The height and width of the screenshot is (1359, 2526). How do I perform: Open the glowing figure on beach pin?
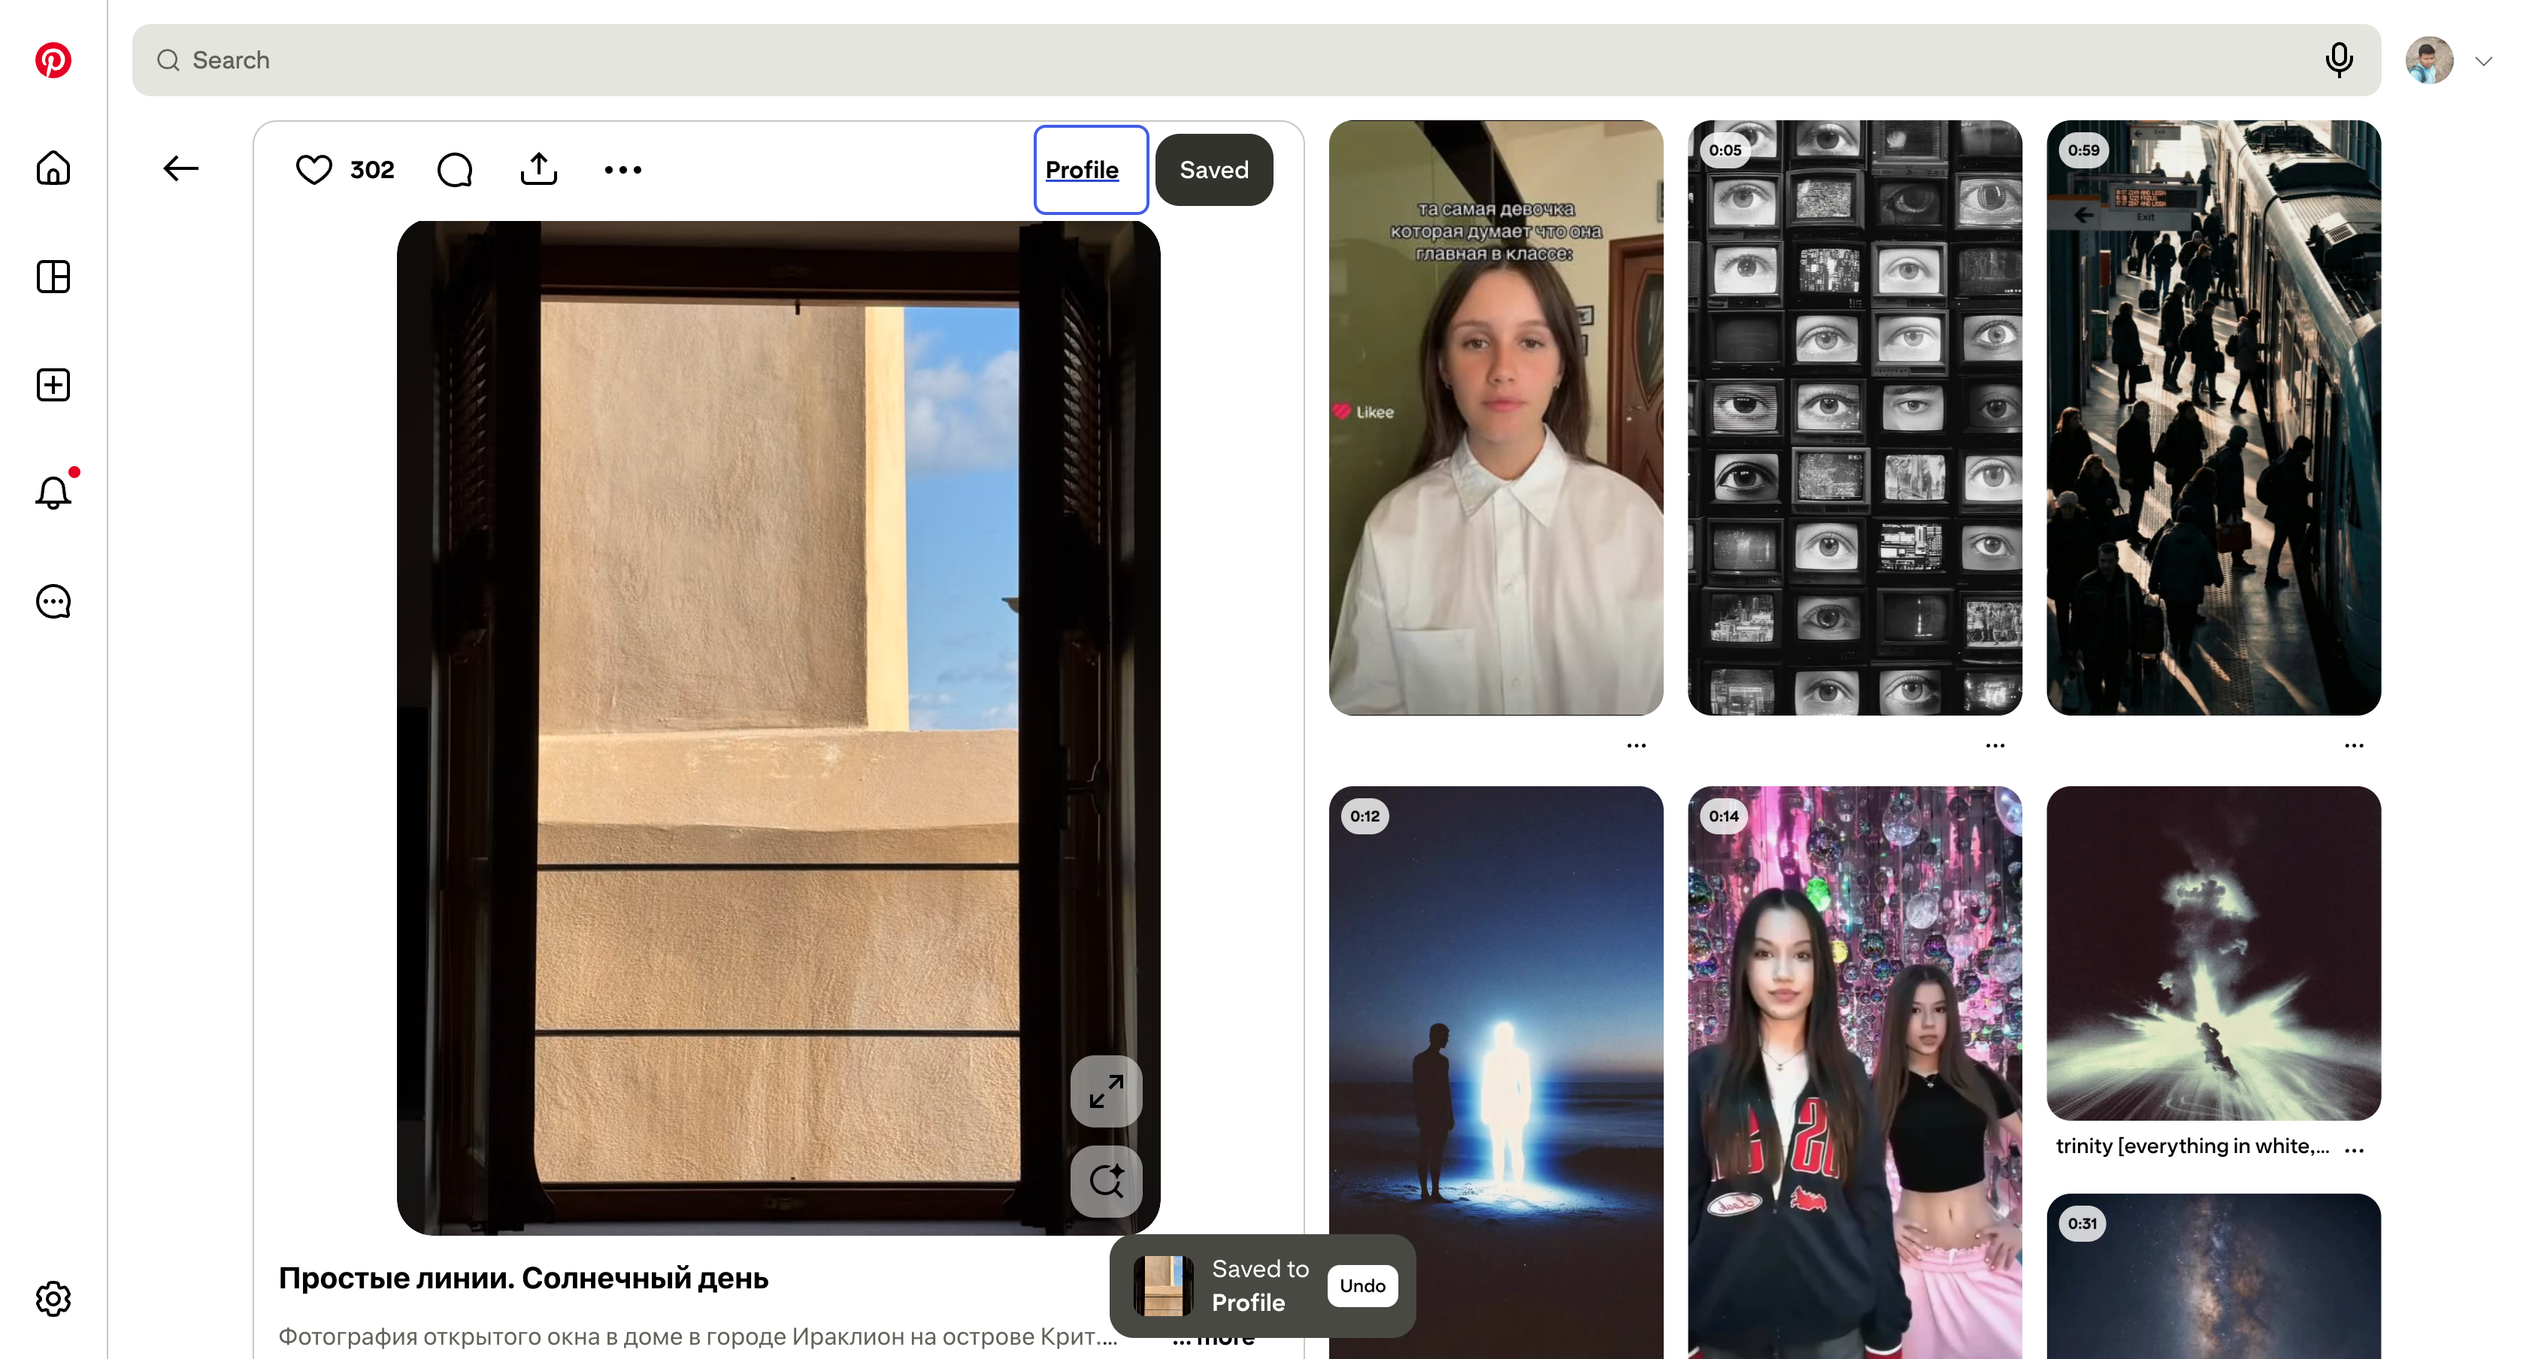pyautogui.click(x=1495, y=1073)
